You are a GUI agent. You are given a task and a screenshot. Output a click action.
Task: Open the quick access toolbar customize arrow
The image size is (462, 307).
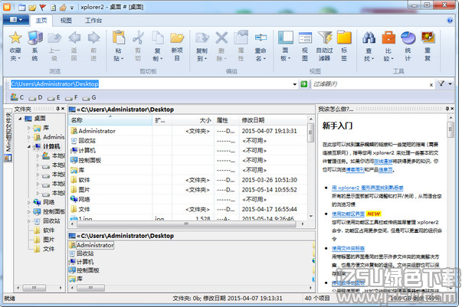pos(71,8)
